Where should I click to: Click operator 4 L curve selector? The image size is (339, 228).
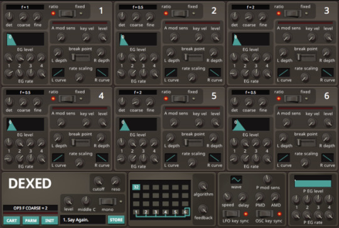tap(58, 158)
